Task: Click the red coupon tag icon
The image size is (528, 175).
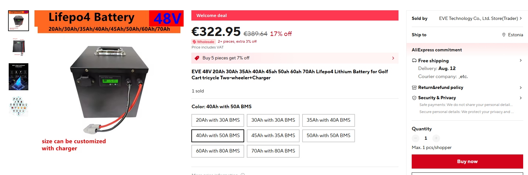Action: coord(197,58)
